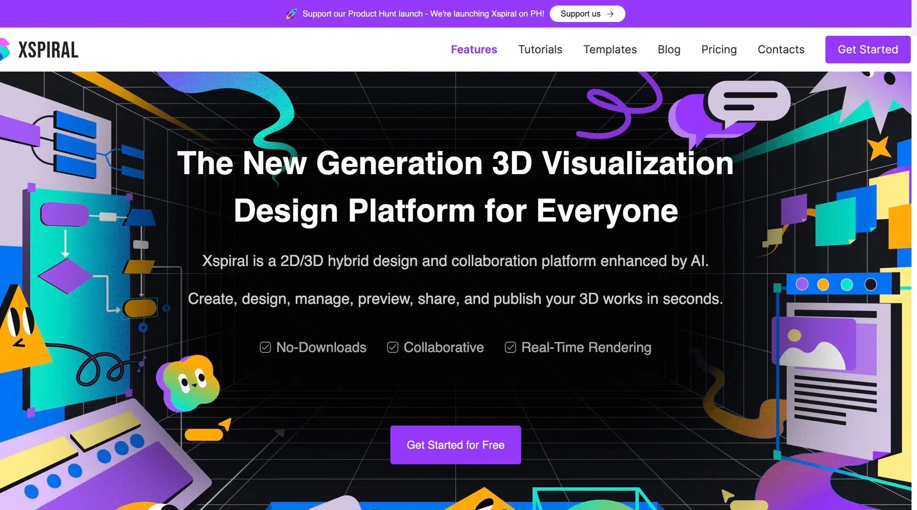
Task: Click the 'No-Downloads' label text
Action: click(321, 347)
